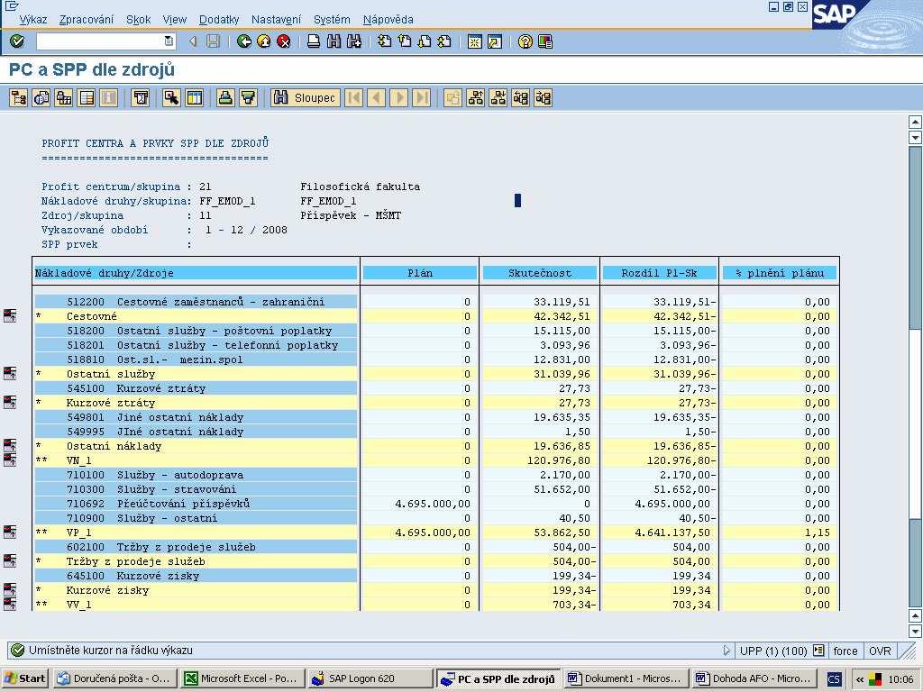Click the Skutečnost column header

[x=540, y=273]
